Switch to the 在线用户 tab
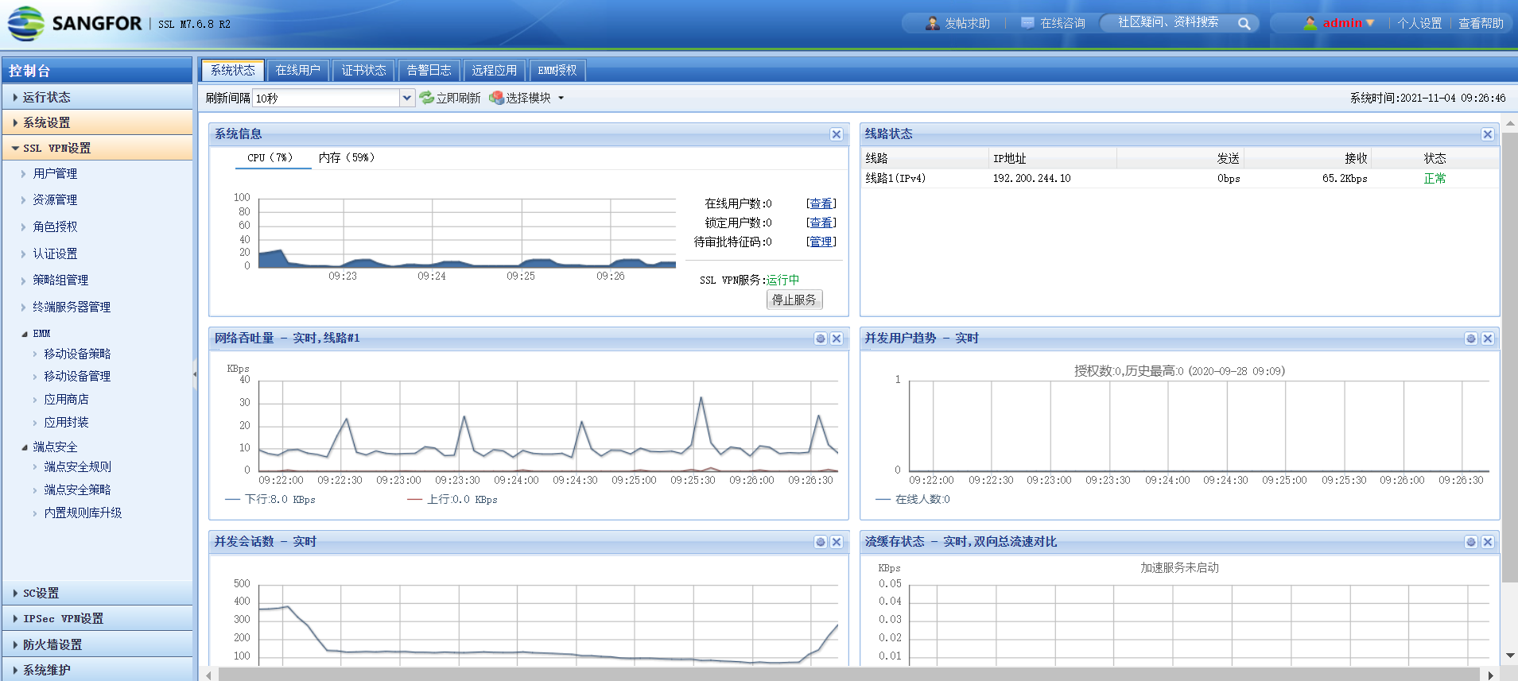Screen dimensions: 1518x681 click(x=298, y=71)
